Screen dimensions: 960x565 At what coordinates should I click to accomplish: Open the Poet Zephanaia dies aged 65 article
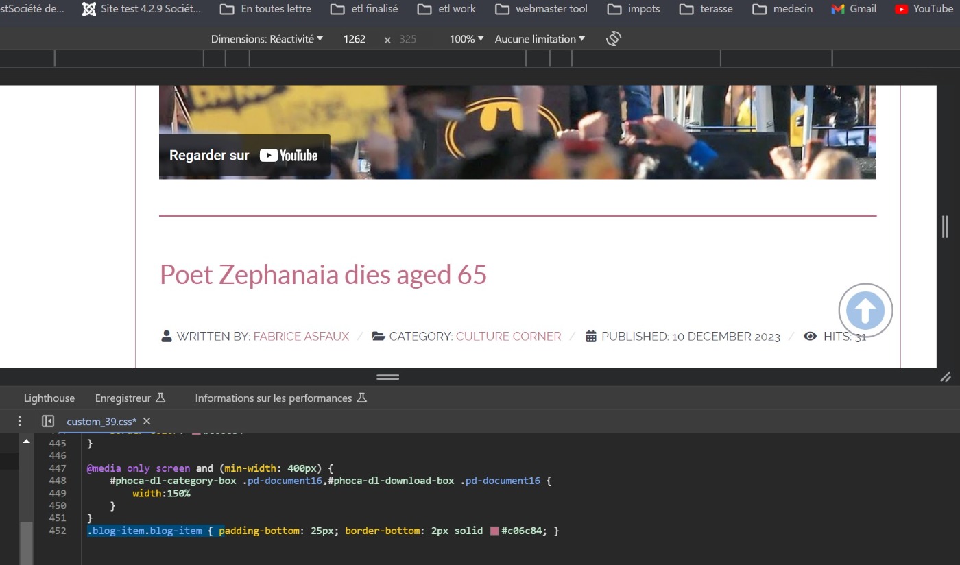323,274
